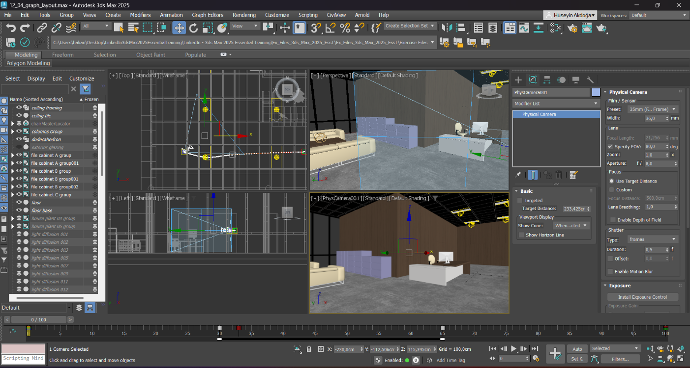Activate the Select and Scale tool
Viewport: 690px width, 368px height.
click(x=208, y=27)
